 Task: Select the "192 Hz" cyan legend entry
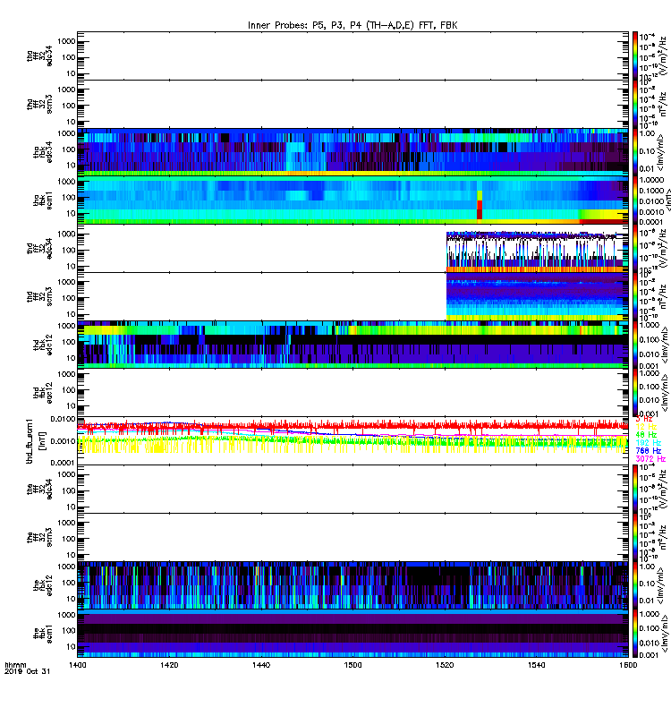tap(648, 443)
